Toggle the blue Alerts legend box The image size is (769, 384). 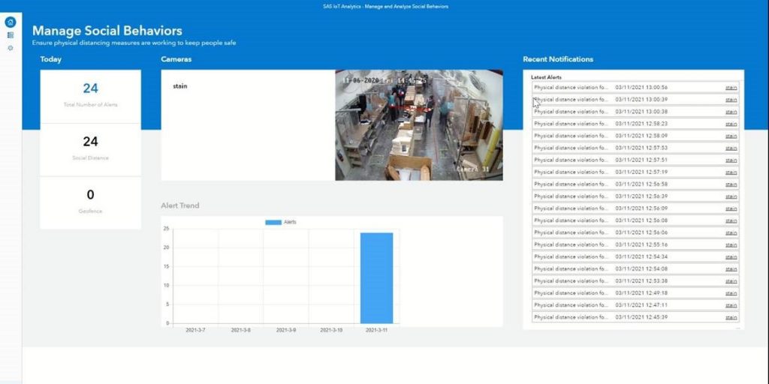pyautogui.click(x=273, y=223)
